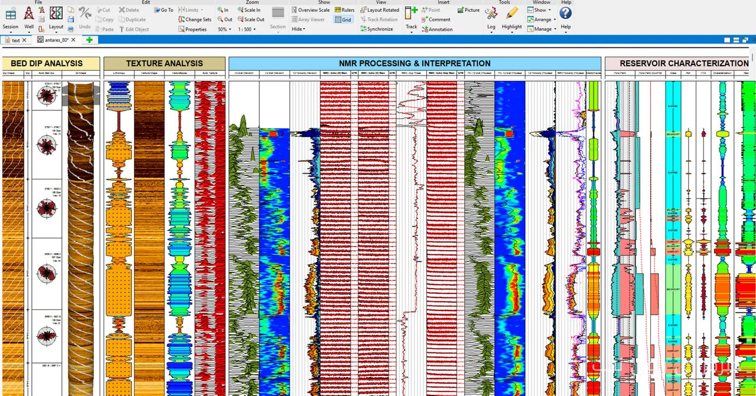Toggle Synchronize in the View group

pyautogui.click(x=376, y=29)
